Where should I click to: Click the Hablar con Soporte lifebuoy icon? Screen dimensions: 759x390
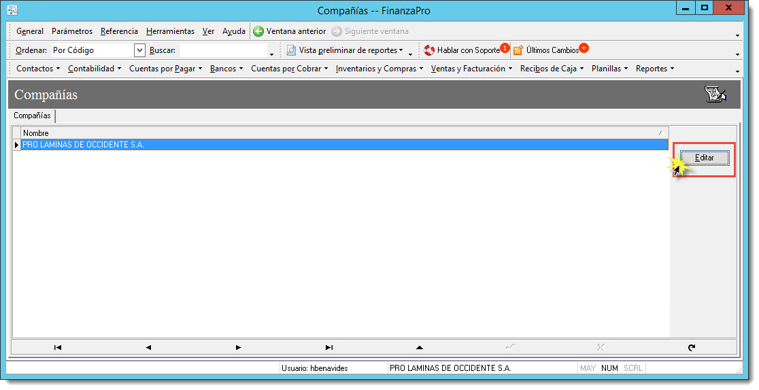click(x=429, y=50)
